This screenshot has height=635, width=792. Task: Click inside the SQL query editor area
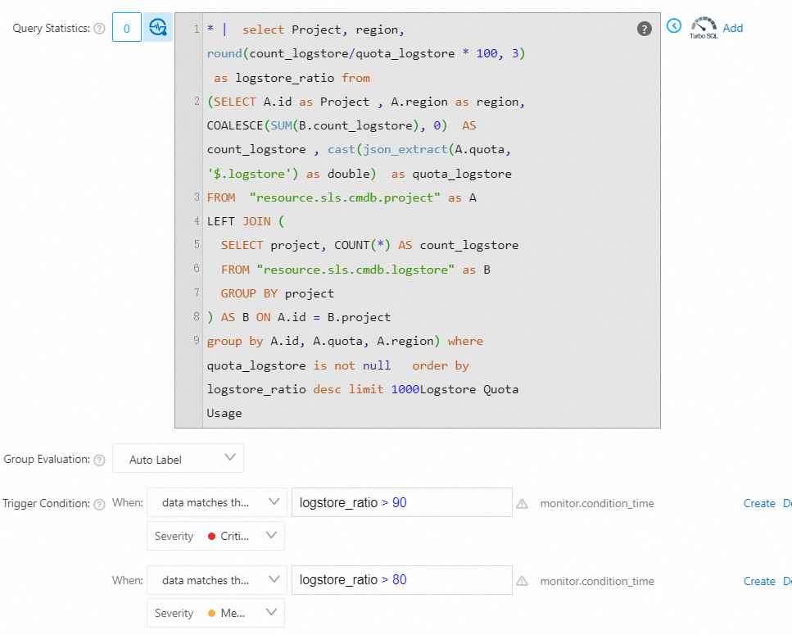pyautogui.click(x=418, y=220)
